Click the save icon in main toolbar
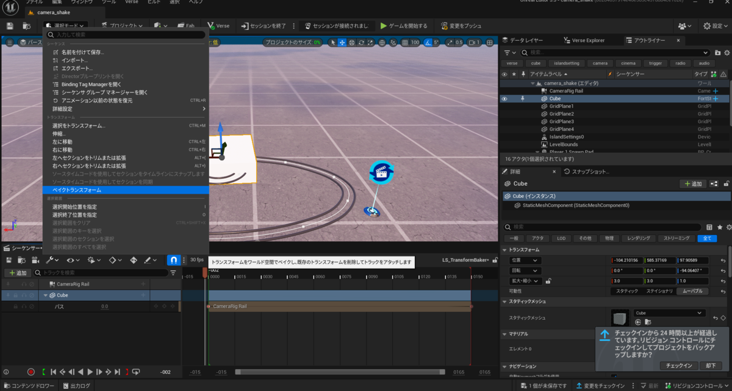The width and height of the screenshot is (732, 391). point(10,26)
